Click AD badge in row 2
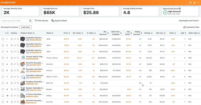Viewport: 201px width, 105px height. pyautogui.click(x=27, y=46)
